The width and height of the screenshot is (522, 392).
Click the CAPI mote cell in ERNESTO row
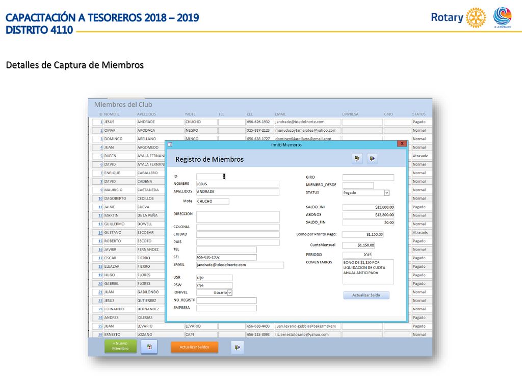click(x=201, y=335)
